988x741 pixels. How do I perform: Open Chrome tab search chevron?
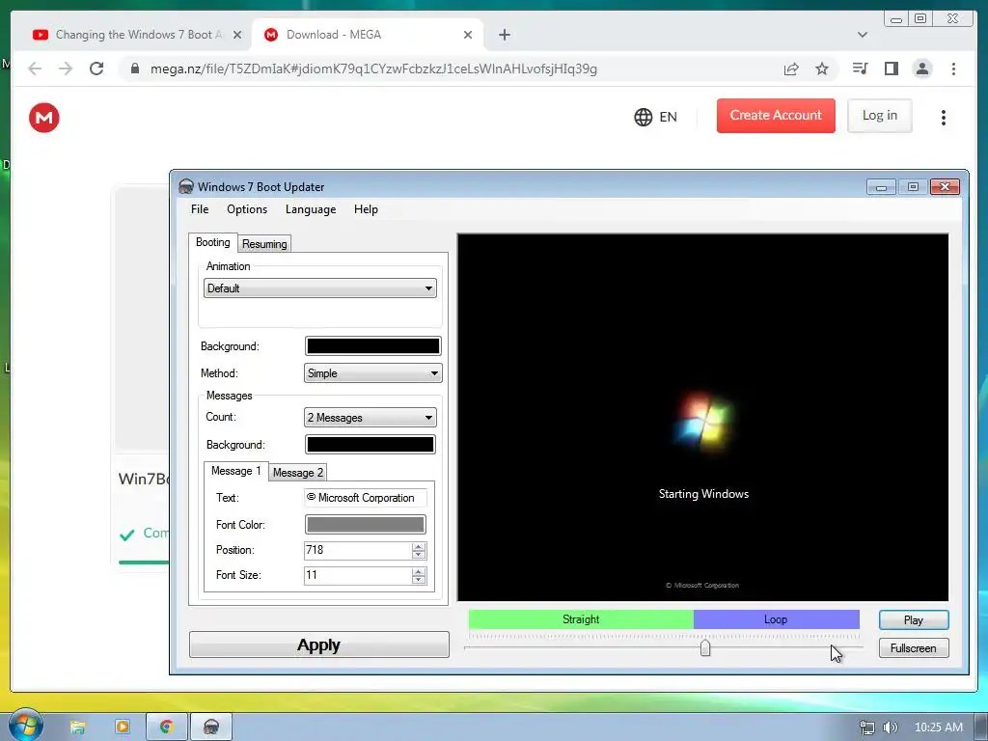pos(862,35)
